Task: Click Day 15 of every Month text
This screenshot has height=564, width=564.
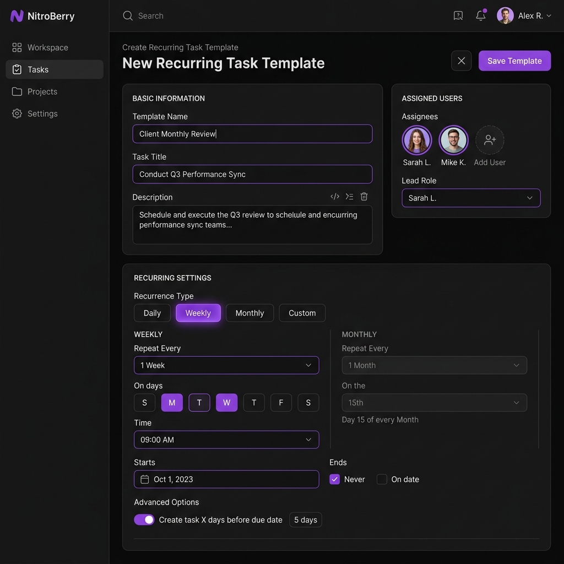Action: tap(380, 420)
